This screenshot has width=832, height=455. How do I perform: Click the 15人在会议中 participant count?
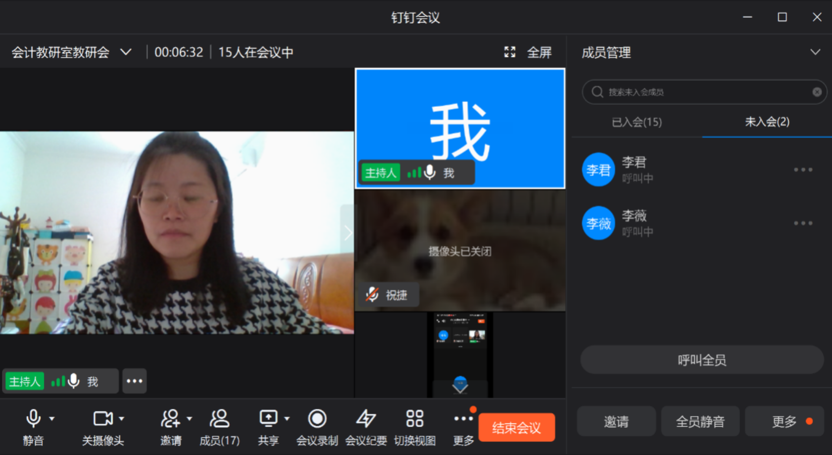pos(256,52)
